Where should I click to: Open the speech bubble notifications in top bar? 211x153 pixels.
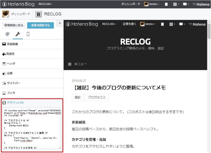tap(186, 4)
